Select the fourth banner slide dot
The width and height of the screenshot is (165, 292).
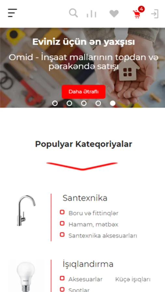coord(98,103)
